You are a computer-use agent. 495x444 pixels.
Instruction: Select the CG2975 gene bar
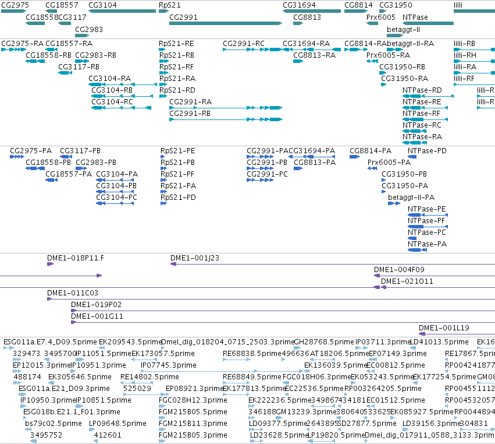pos(13,11)
